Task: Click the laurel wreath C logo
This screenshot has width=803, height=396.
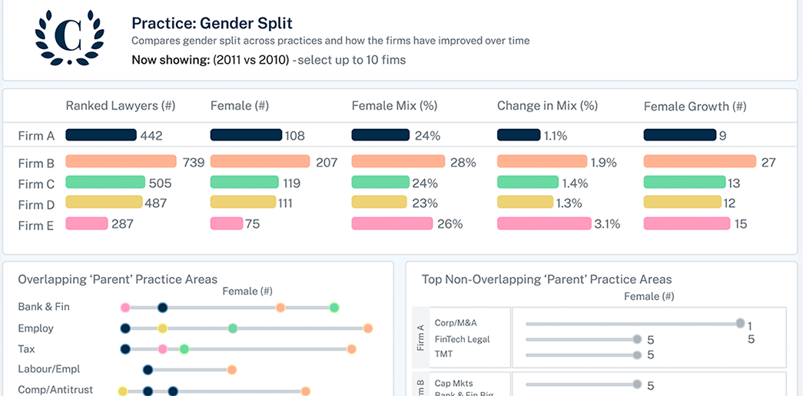Action: (70, 38)
